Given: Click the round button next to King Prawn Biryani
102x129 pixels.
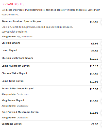Looking at the screenshot, I should click(x=101, y=101).
